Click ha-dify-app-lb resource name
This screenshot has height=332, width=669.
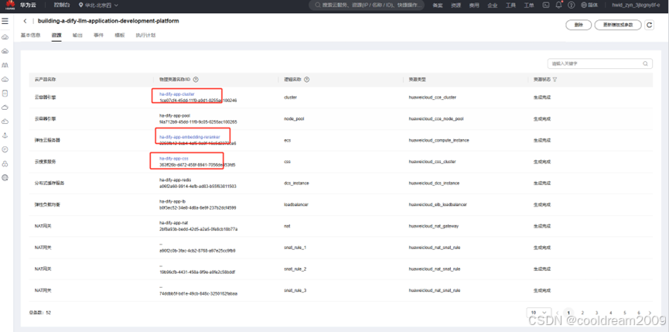[172, 201]
